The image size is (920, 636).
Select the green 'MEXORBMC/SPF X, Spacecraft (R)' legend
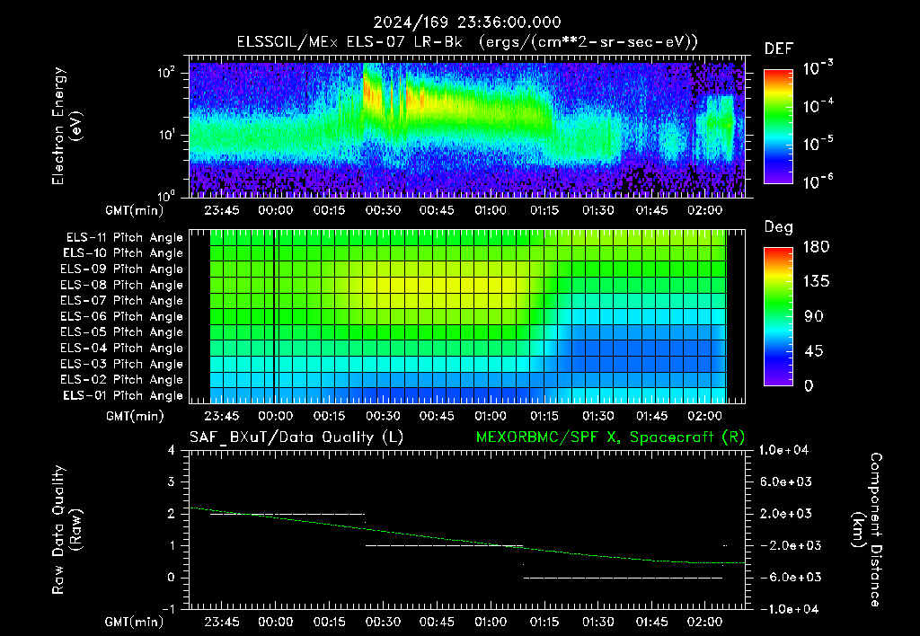pyautogui.click(x=610, y=437)
